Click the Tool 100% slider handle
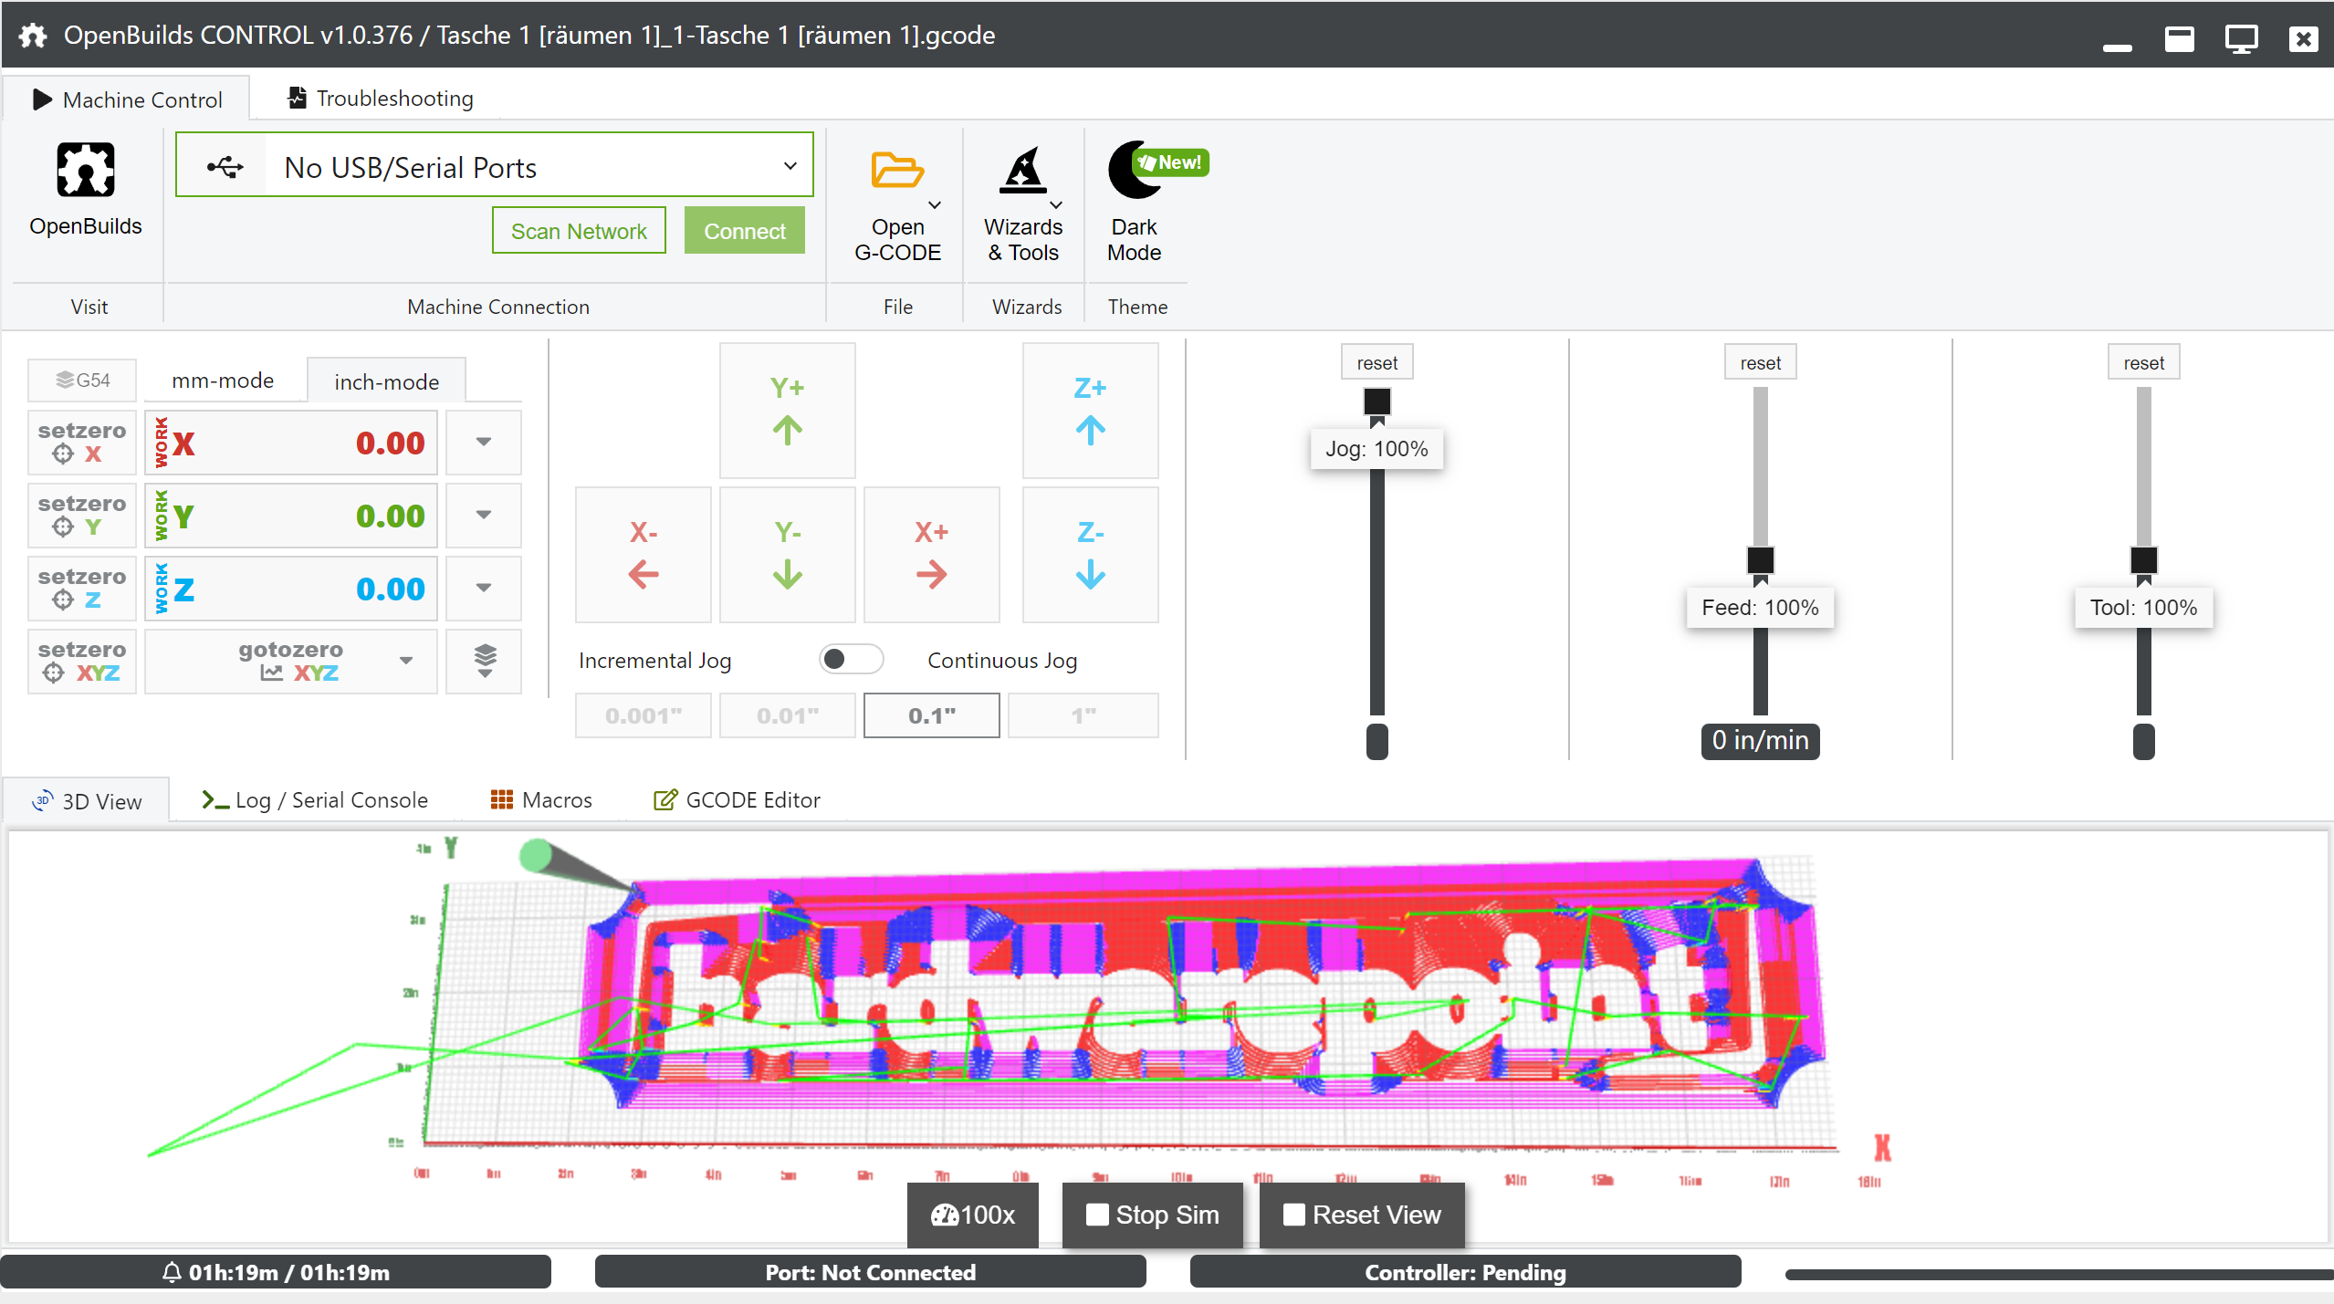The width and height of the screenshot is (2334, 1304). [2143, 560]
